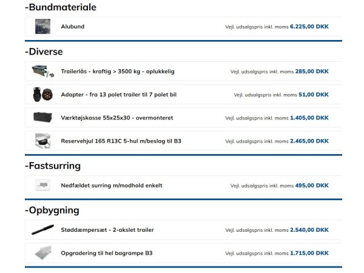Viewport: 364px width, 273px height.
Task: Click the bagrampe upgrade product icon
Action: click(42, 253)
